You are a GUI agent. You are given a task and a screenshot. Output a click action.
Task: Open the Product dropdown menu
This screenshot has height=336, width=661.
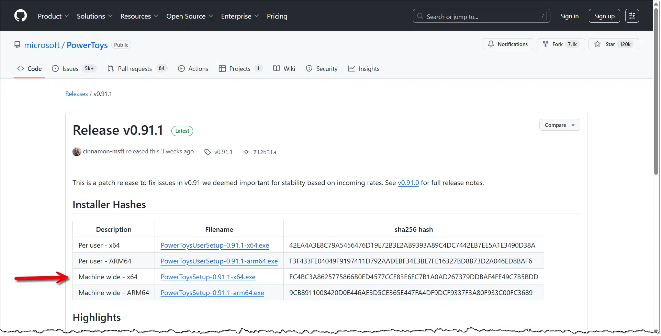click(x=53, y=16)
